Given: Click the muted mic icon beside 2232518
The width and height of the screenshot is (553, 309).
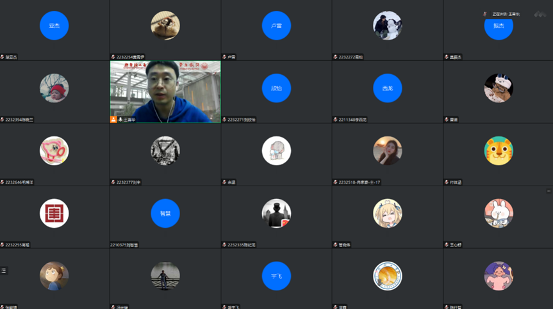Looking at the screenshot, I should [335, 182].
